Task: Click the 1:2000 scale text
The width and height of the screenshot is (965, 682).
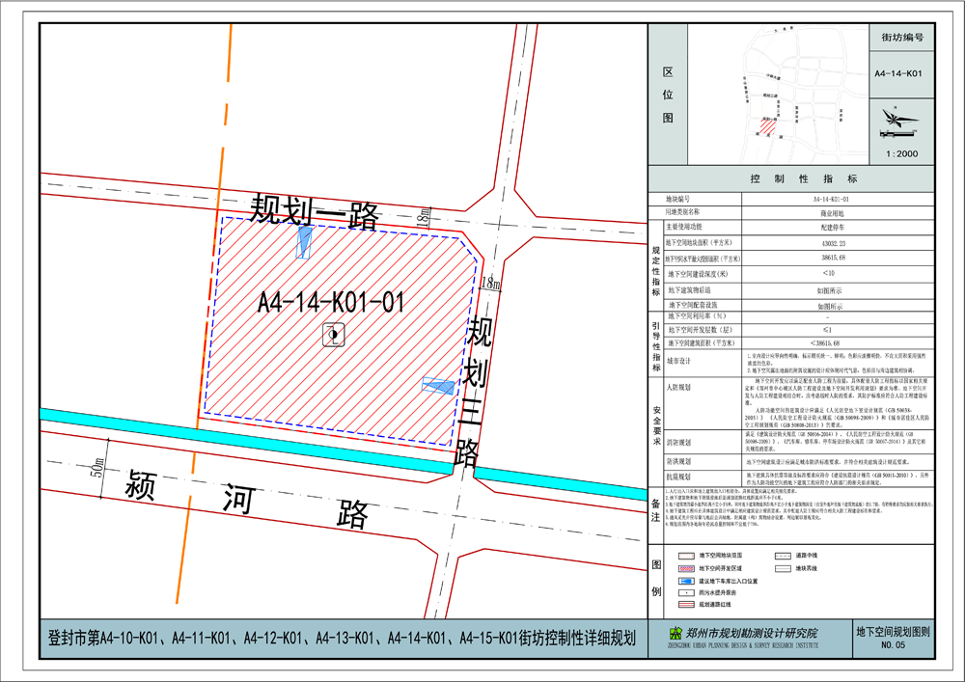Action: pyautogui.click(x=902, y=152)
